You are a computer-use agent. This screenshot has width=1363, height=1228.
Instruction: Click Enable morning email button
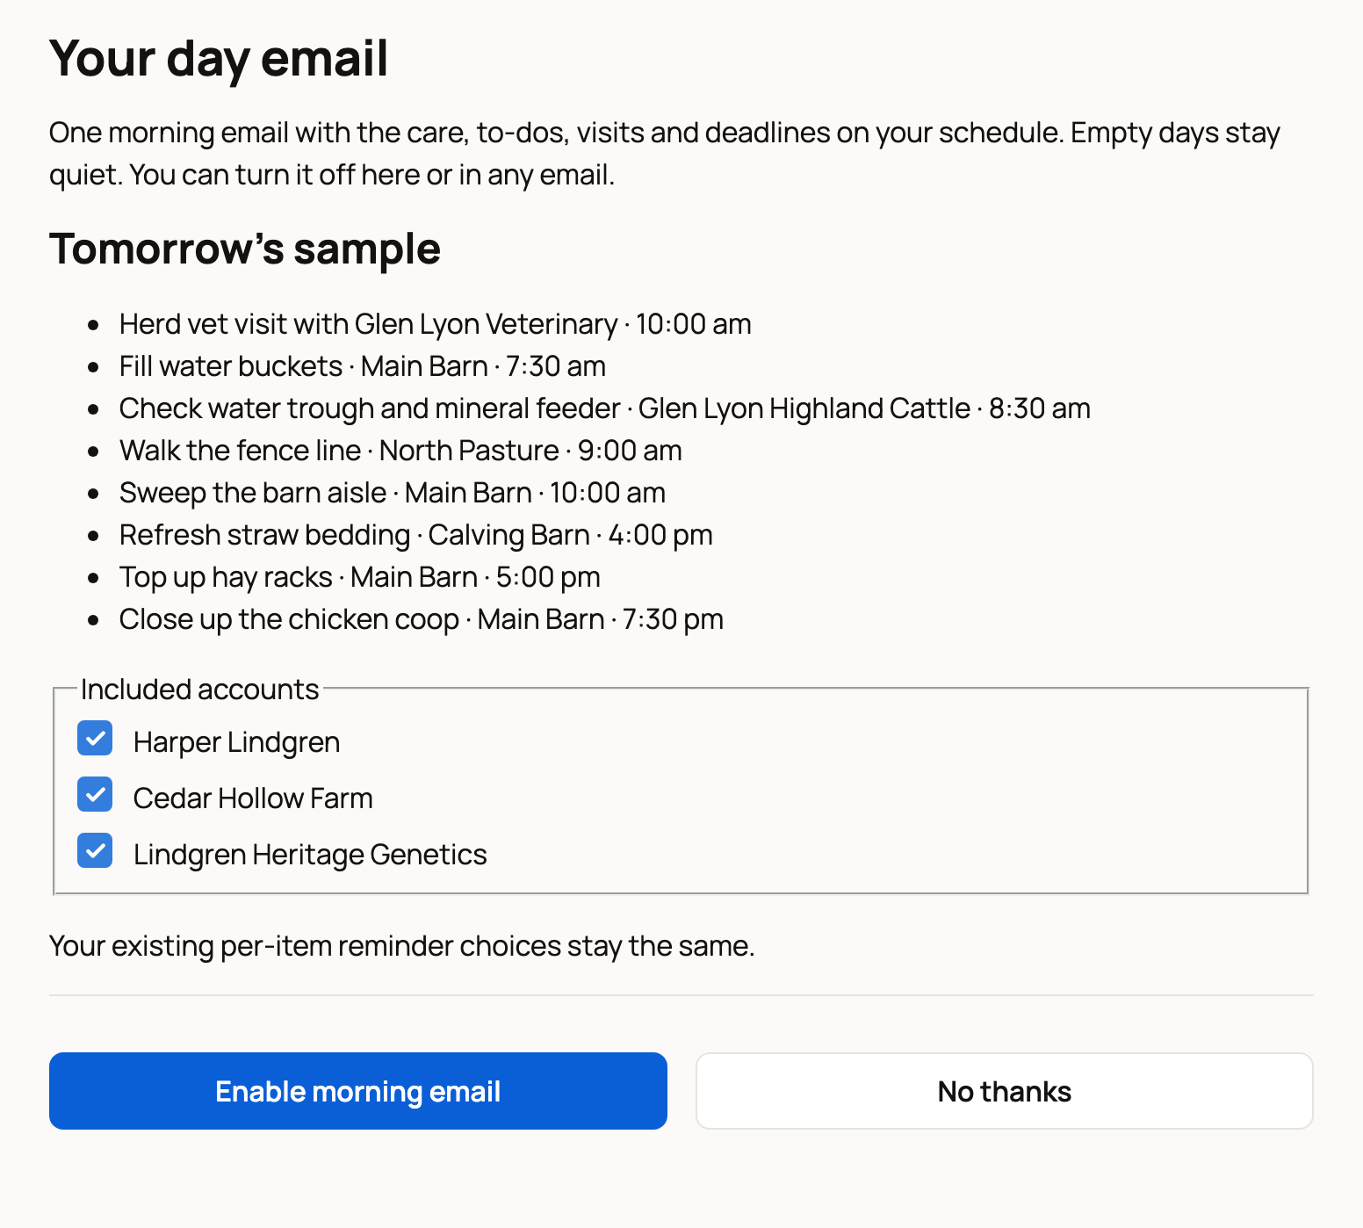358,1091
